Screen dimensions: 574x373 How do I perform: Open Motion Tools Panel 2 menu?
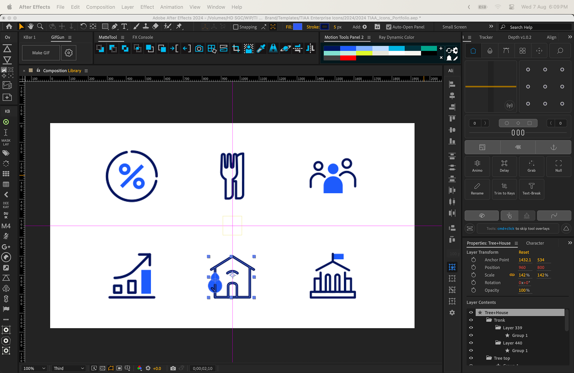(x=369, y=37)
